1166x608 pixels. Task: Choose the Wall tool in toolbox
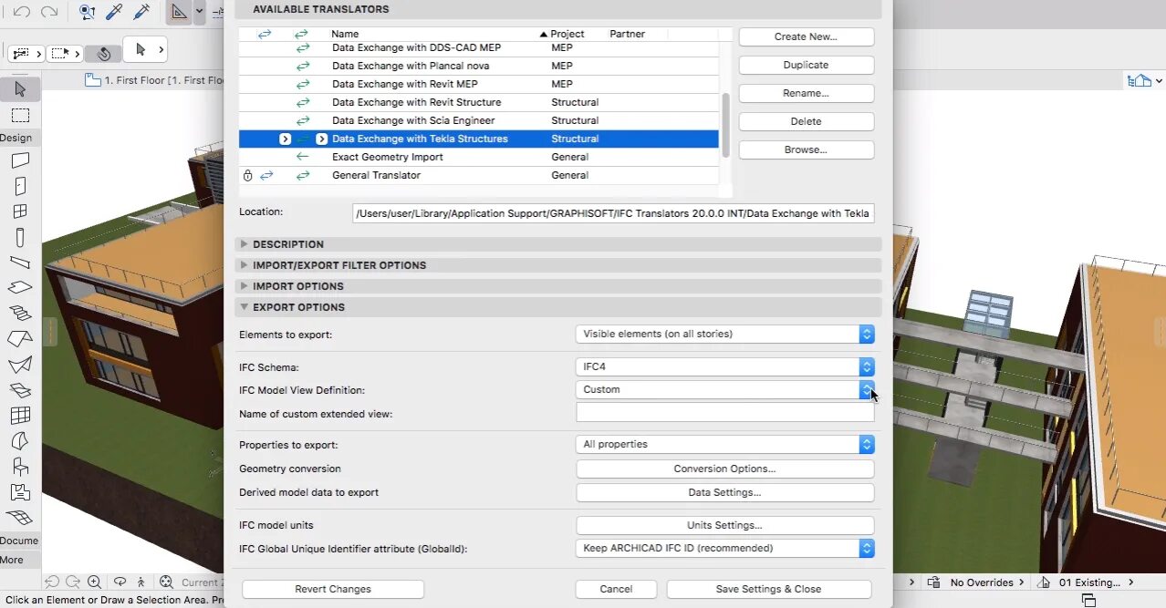click(x=20, y=160)
